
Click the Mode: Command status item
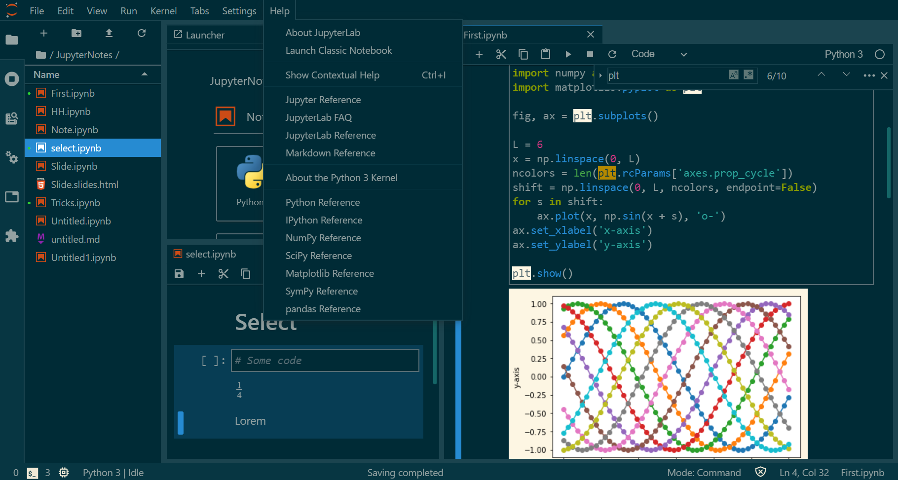click(x=704, y=473)
